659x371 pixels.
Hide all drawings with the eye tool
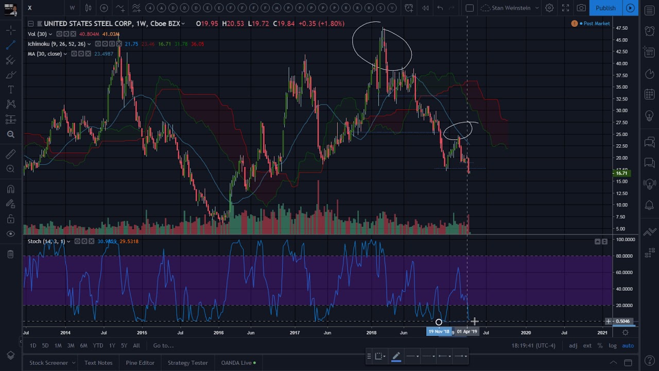[x=10, y=234]
